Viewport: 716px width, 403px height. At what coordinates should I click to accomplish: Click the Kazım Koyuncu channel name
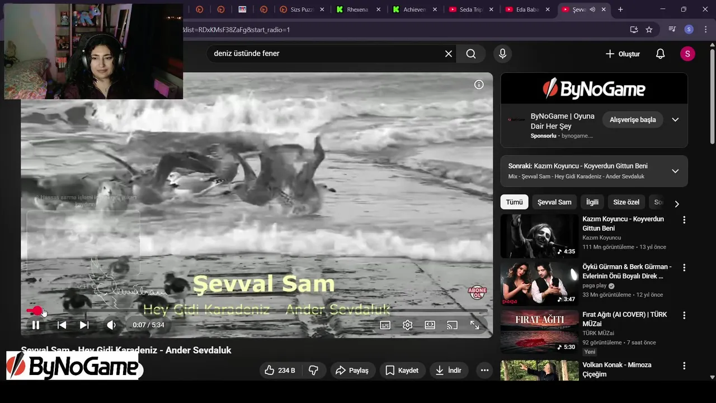pyautogui.click(x=601, y=238)
